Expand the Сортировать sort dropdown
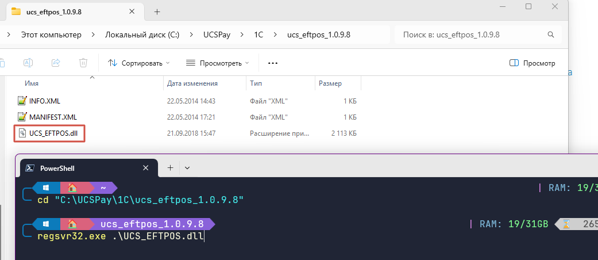Screen dimensions: 598x260 click(x=139, y=63)
